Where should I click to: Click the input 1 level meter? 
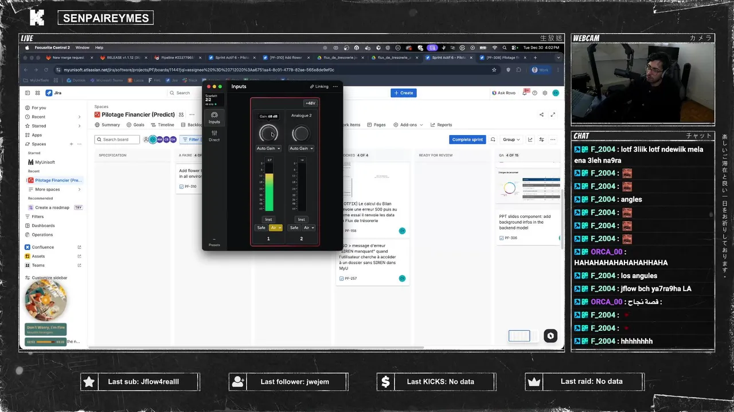(268, 185)
